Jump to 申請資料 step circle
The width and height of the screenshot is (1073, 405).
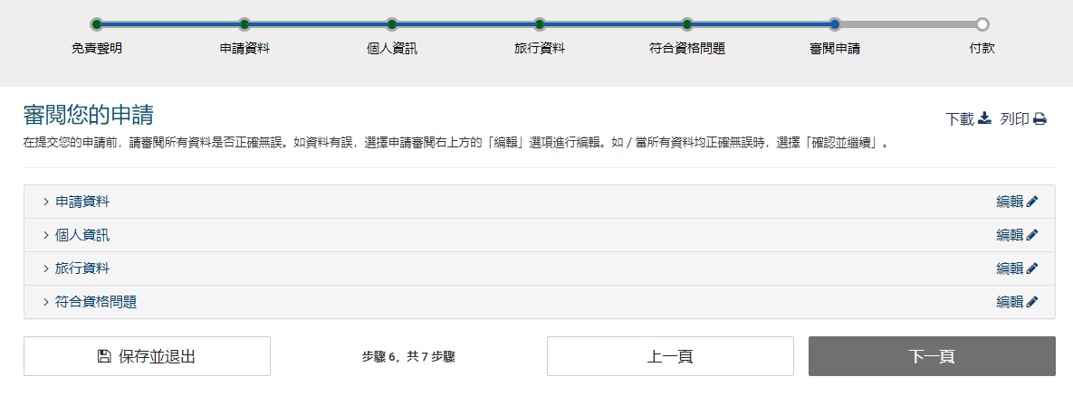[x=244, y=24]
